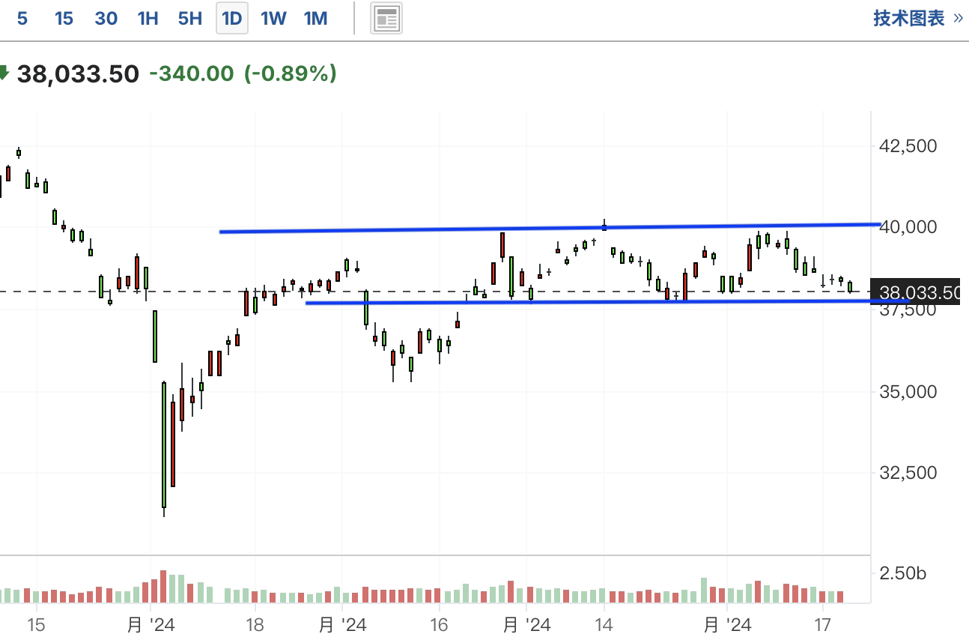Switch to the 1H timeframe
Image resolution: width=969 pixels, height=640 pixels.
tap(148, 19)
